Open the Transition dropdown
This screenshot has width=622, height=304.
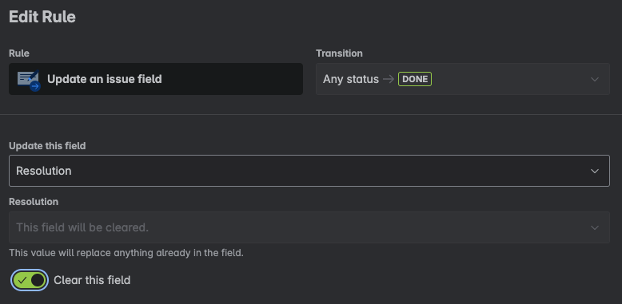tap(463, 79)
